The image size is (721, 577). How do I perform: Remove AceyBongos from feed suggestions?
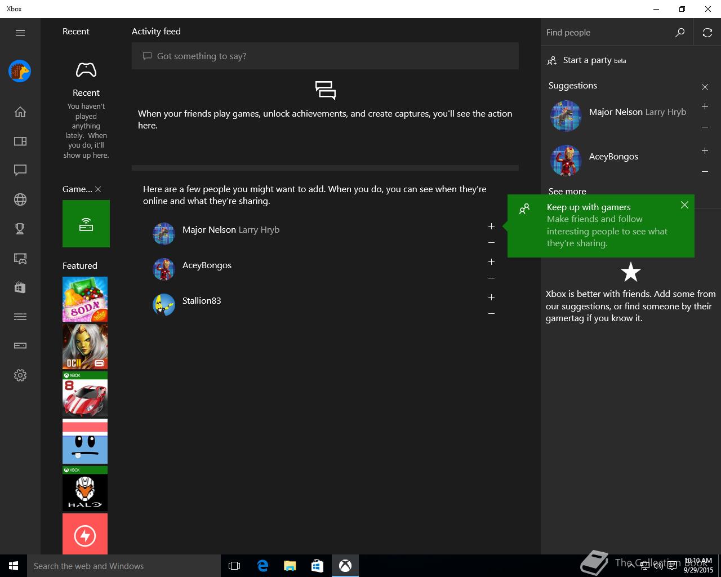point(491,278)
